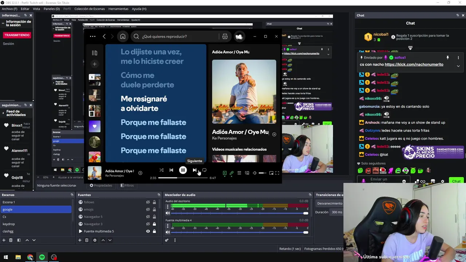The width and height of the screenshot is (466, 262).
Task: Toggle Spotify lyrics microphone button
Action: [x=232, y=173]
